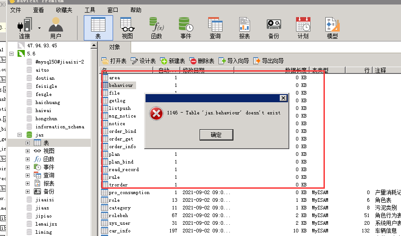This screenshot has height=236, width=401.
Task: Switch to the 对象 (Objects) tab
Action: pos(114,47)
